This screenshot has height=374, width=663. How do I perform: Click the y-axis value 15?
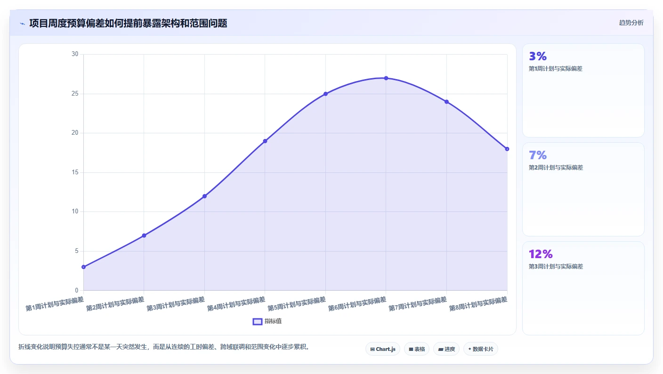point(75,172)
